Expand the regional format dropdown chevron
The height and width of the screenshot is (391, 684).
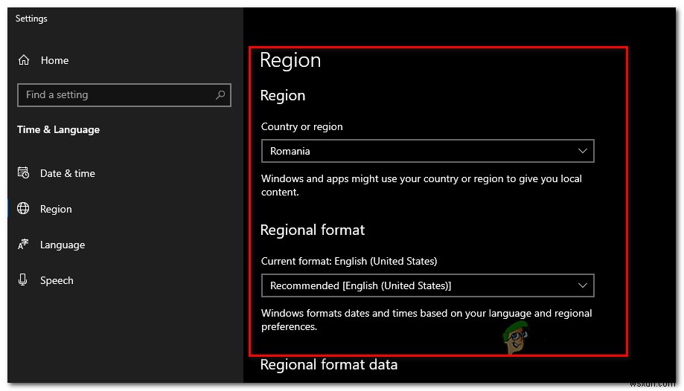point(582,285)
